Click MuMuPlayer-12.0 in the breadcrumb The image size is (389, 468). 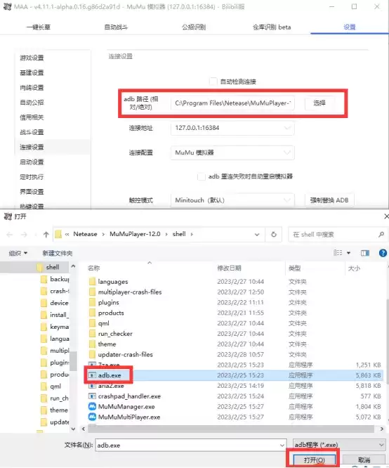[135, 234]
